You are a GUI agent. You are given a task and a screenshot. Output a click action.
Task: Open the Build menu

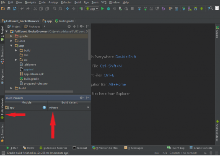pos(78,3)
